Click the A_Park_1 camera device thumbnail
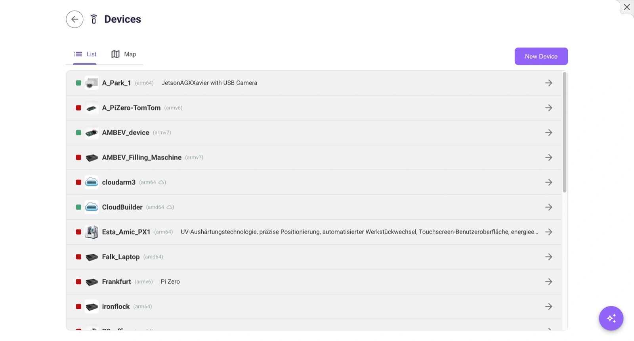Image resolution: width=634 pixels, height=341 pixels. click(x=92, y=83)
